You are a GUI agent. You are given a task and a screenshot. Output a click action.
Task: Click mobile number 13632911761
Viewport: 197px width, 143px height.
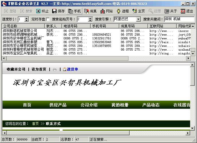click(102, 38)
